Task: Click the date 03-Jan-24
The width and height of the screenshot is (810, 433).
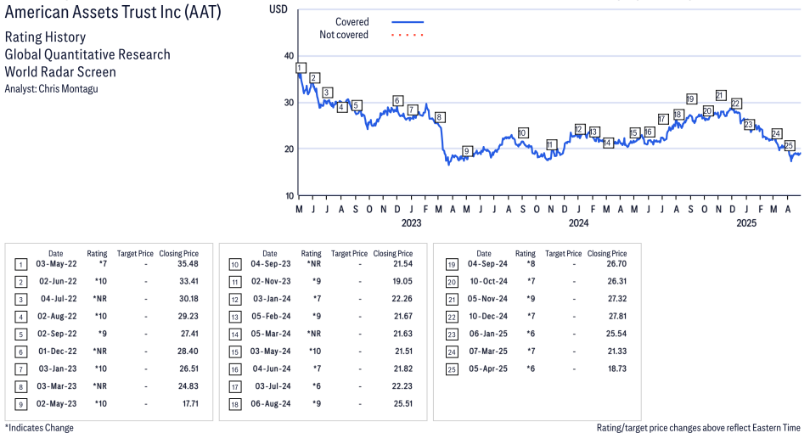Action: pos(272,299)
